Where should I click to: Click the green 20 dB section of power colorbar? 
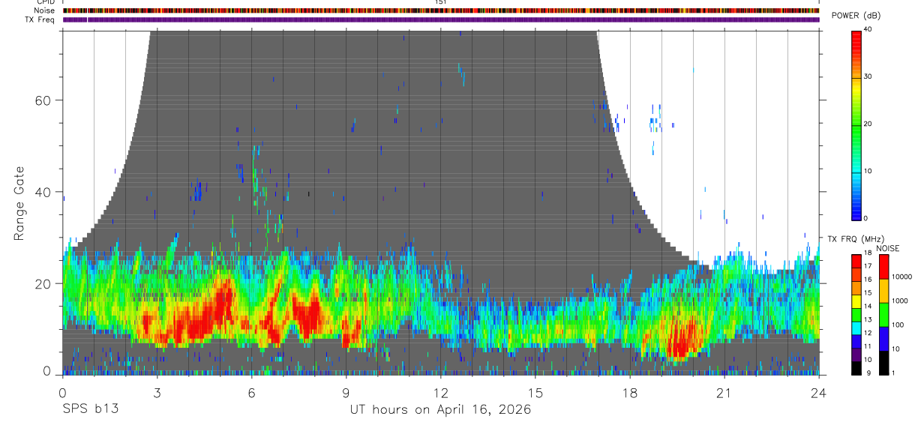click(x=856, y=124)
